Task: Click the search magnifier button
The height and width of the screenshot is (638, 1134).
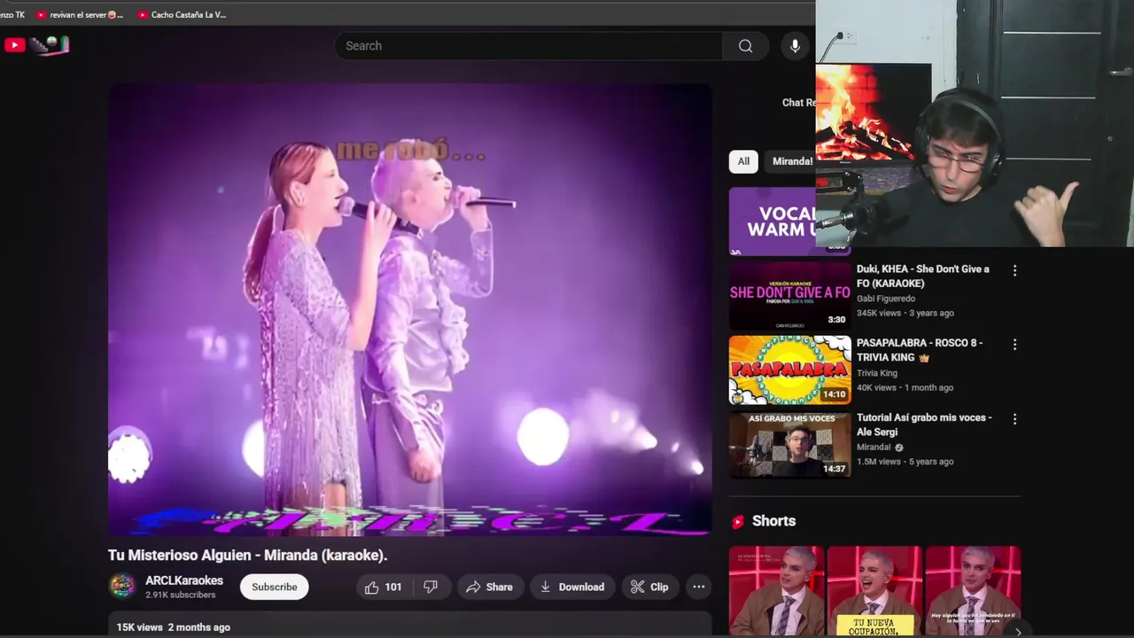Action: tap(745, 46)
